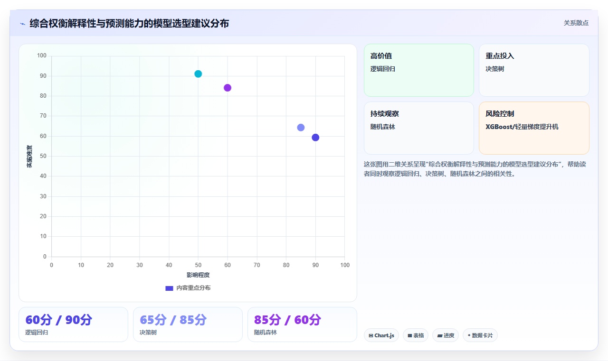Open the 重点投入 决策树 card

pyautogui.click(x=534, y=70)
